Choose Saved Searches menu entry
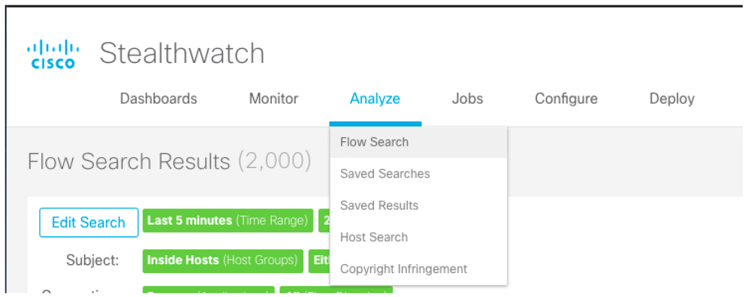The width and height of the screenshot is (750, 297). coord(418,174)
